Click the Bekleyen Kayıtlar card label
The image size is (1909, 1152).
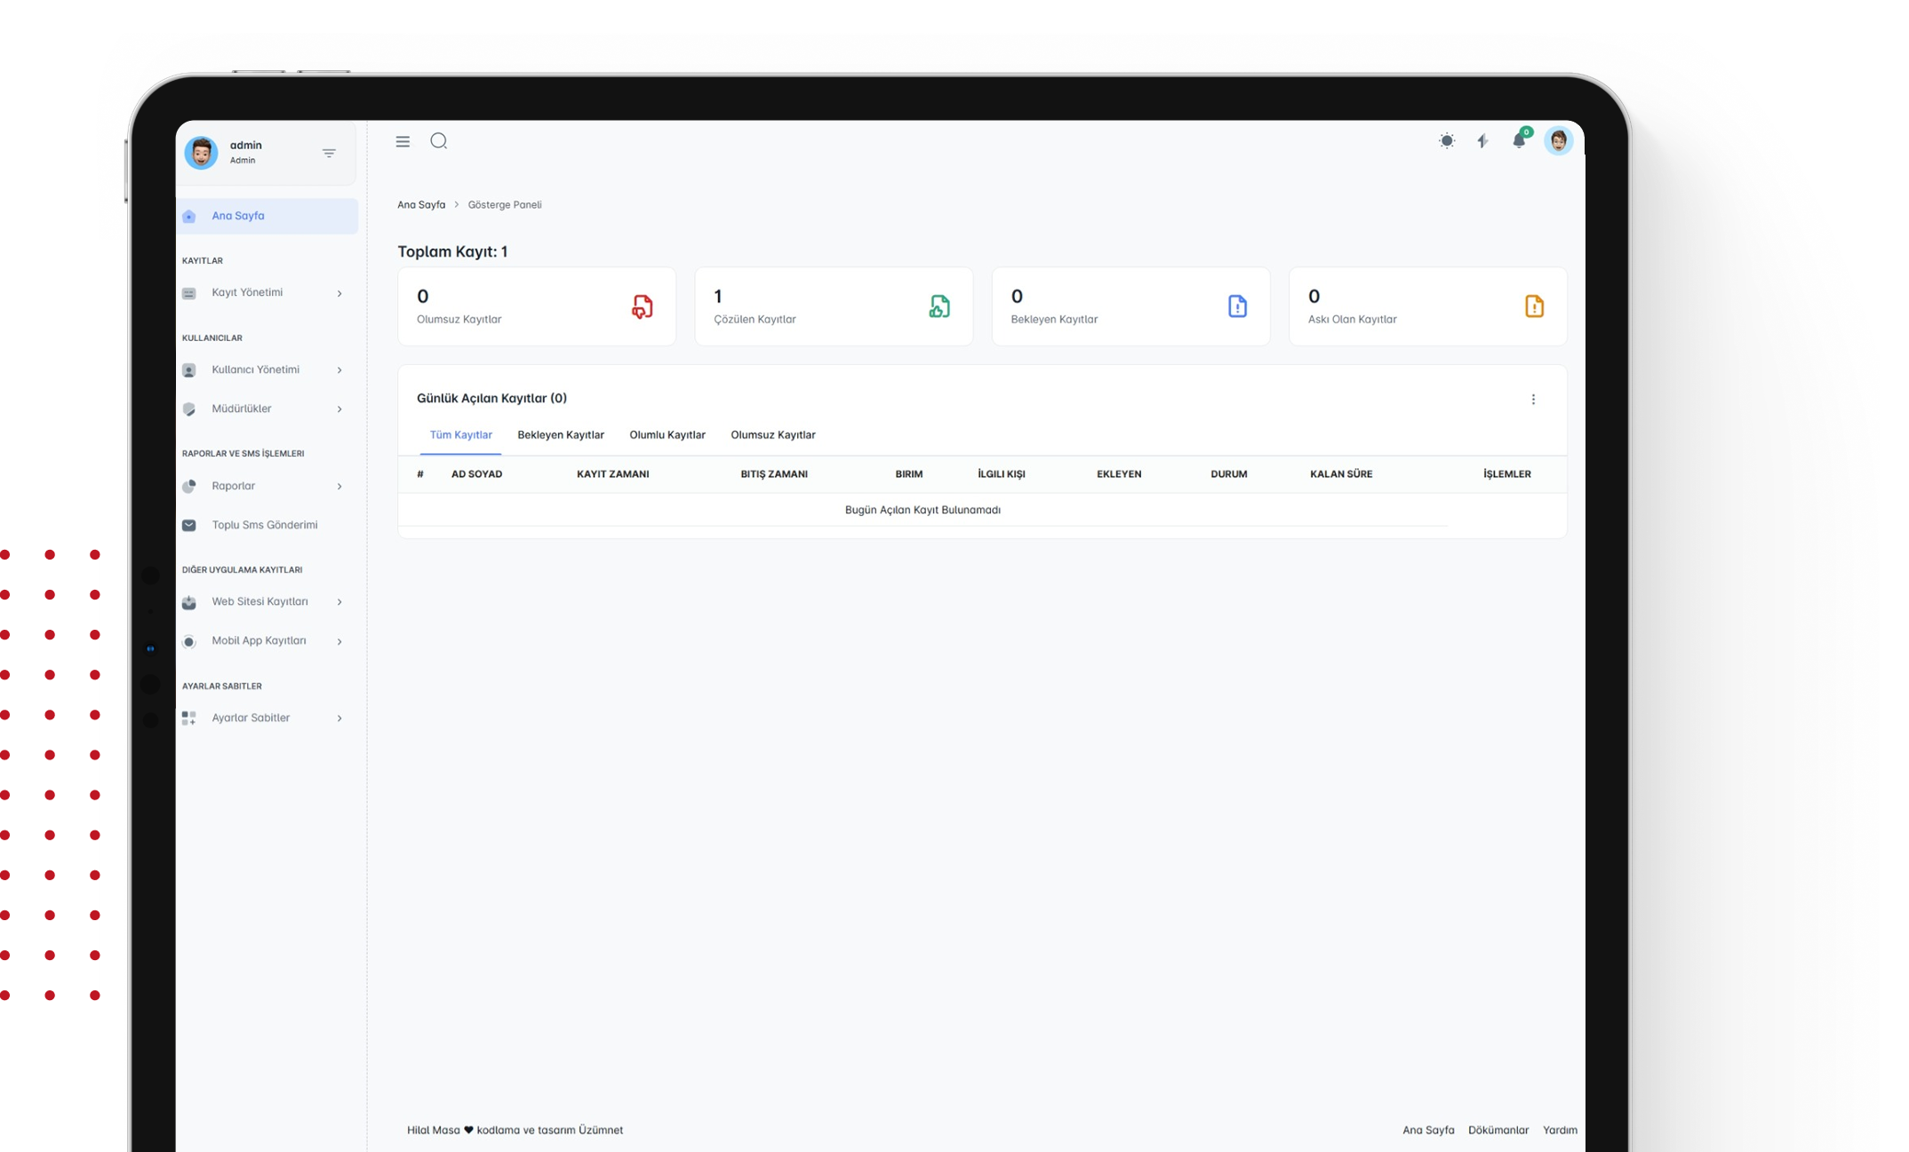pyautogui.click(x=1054, y=319)
